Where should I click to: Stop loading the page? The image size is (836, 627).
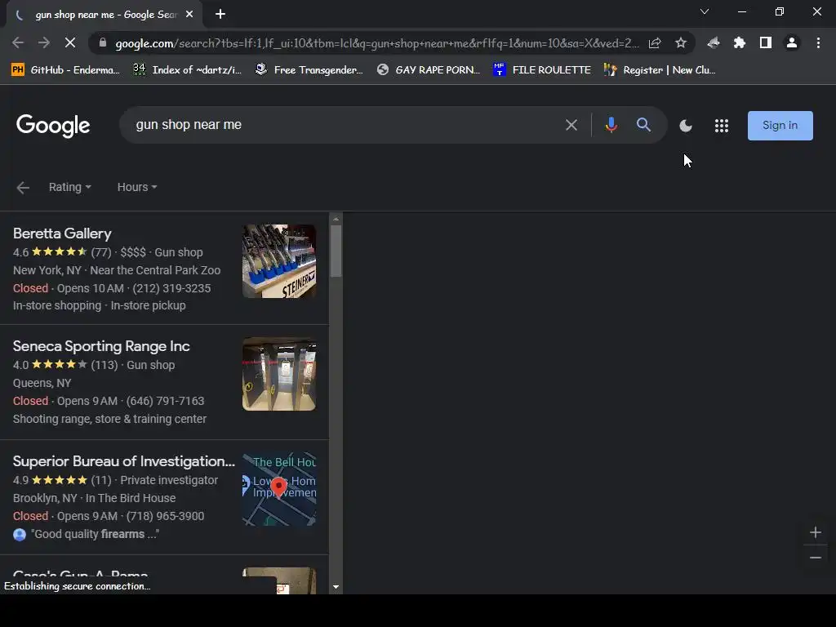pyautogui.click(x=70, y=43)
